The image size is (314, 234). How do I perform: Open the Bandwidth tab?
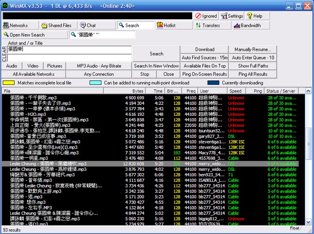251,25
